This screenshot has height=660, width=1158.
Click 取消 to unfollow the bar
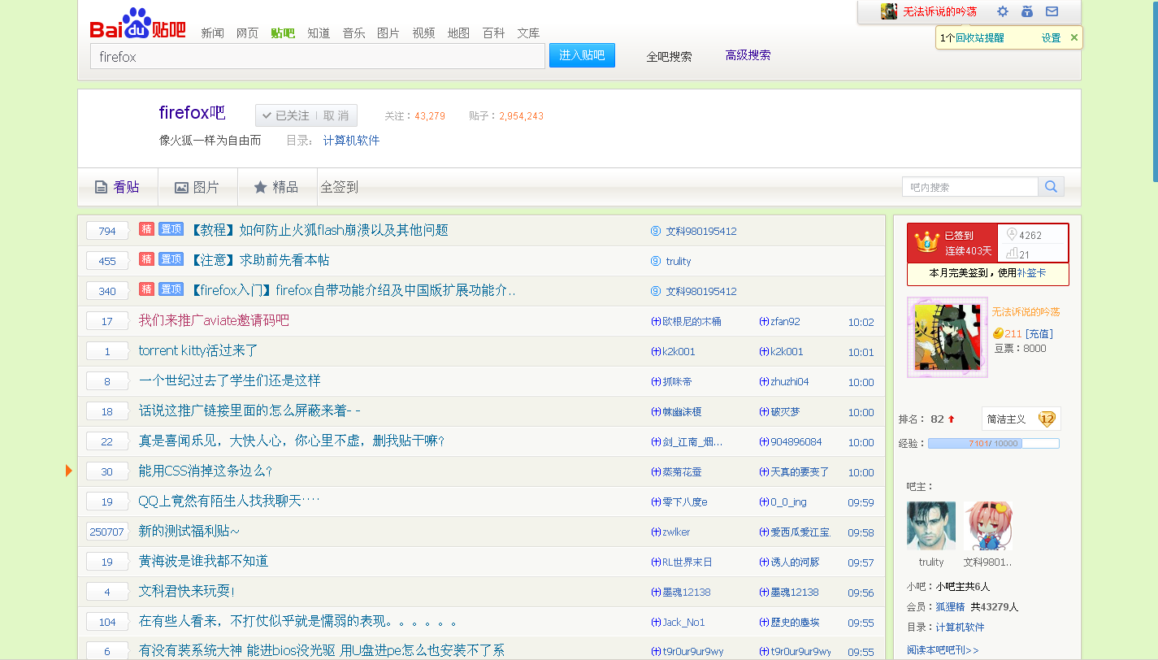pyautogui.click(x=336, y=115)
